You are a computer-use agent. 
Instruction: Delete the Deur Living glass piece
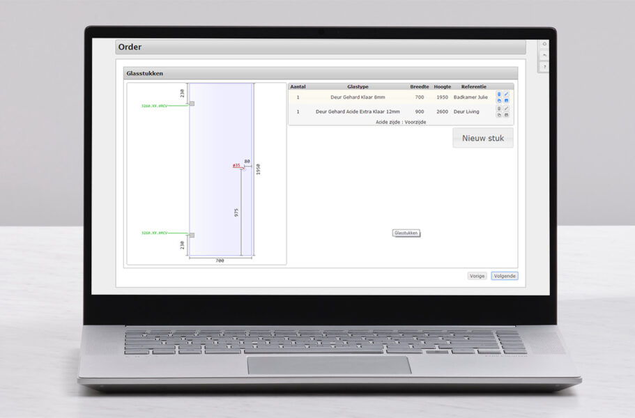click(x=499, y=109)
